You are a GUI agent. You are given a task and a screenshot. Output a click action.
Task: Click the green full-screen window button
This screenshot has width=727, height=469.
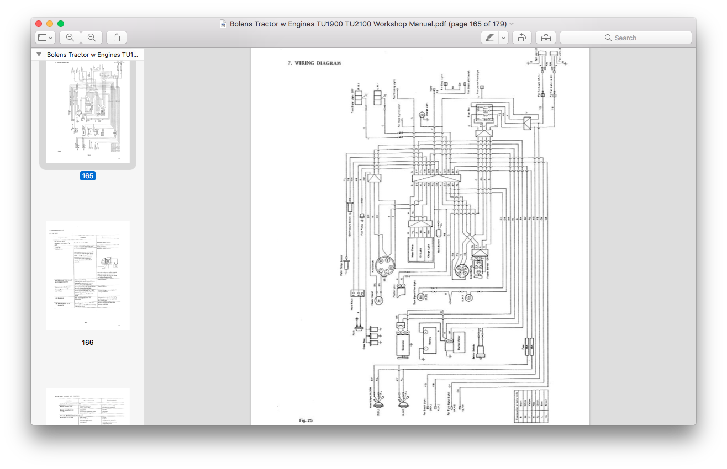(61, 24)
